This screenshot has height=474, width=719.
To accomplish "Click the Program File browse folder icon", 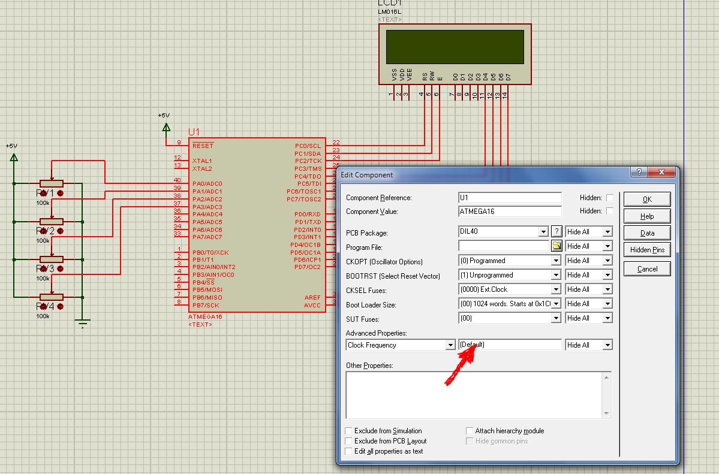I will point(556,246).
